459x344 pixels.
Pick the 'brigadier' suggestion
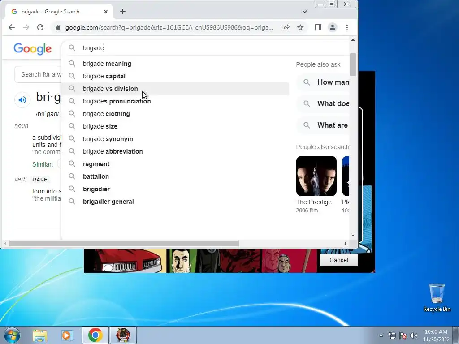[x=175, y=189]
